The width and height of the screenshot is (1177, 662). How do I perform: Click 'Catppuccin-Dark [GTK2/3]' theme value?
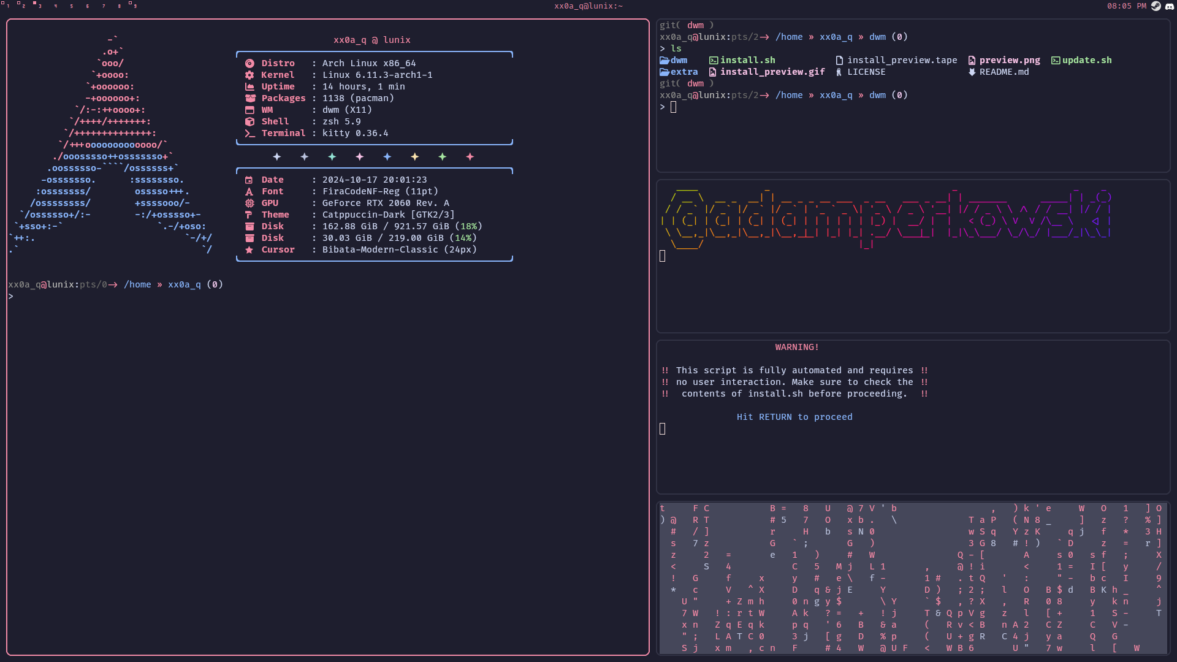click(389, 215)
